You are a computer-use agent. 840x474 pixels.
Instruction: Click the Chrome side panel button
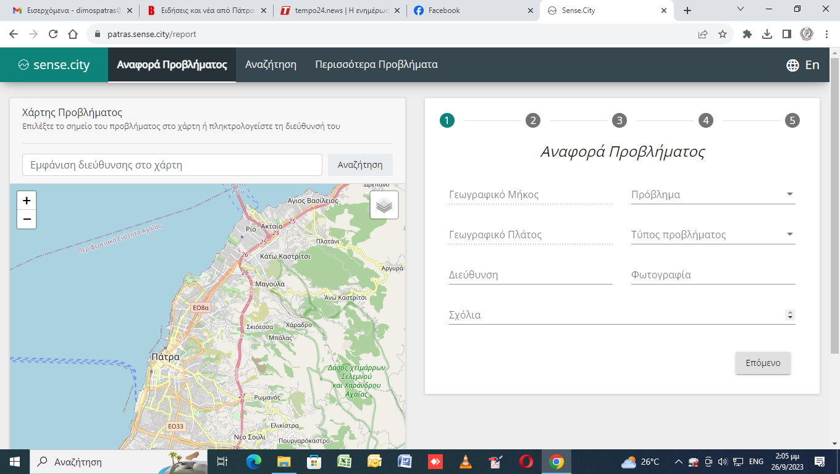787,35
